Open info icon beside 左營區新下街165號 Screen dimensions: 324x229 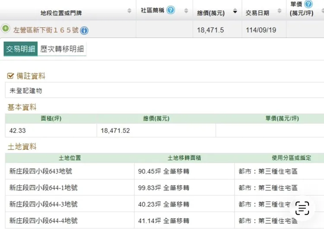click(x=84, y=31)
